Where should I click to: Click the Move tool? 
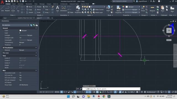[x=29, y=7]
